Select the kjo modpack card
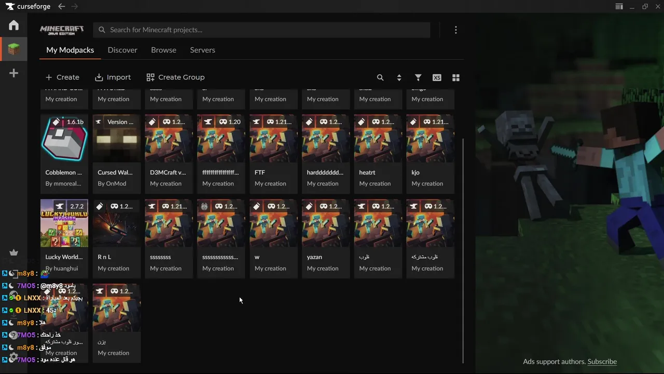The width and height of the screenshot is (664, 374). (430, 154)
